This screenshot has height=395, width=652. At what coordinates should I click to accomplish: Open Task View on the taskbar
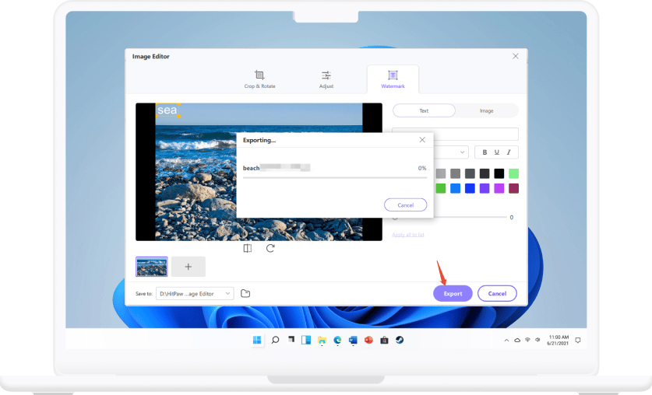coord(291,340)
